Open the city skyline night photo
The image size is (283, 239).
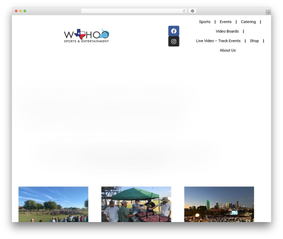pos(219,204)
